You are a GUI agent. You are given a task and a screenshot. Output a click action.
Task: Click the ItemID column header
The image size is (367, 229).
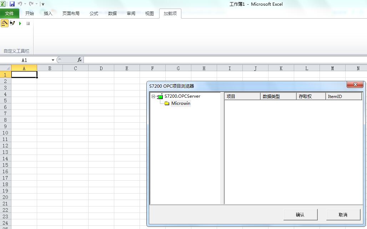[344, 97]
